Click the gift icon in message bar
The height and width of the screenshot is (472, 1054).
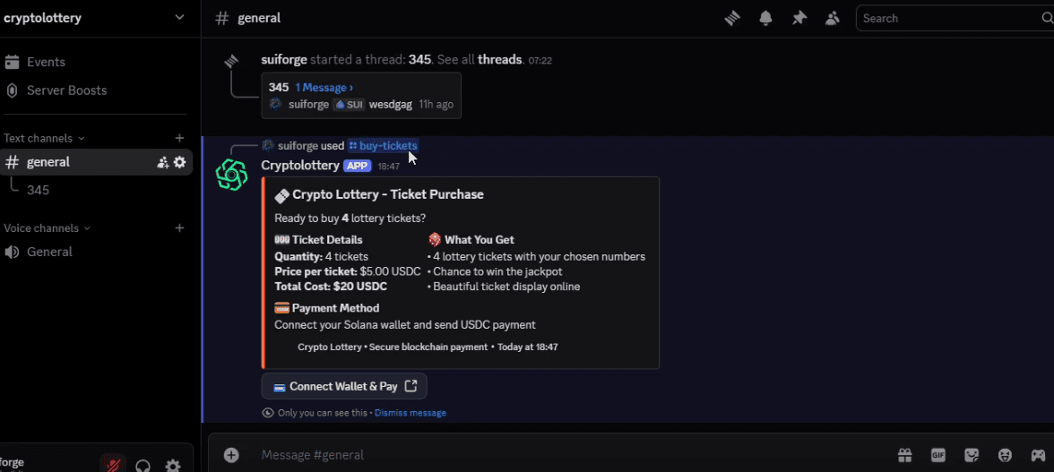click(x=904, y=455)
